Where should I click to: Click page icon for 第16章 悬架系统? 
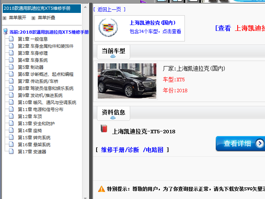[11, 145]
